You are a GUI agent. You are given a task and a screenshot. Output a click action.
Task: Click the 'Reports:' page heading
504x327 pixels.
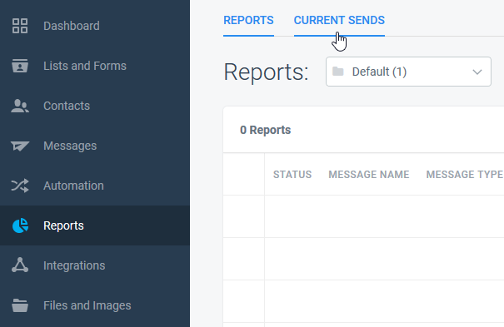266,72
